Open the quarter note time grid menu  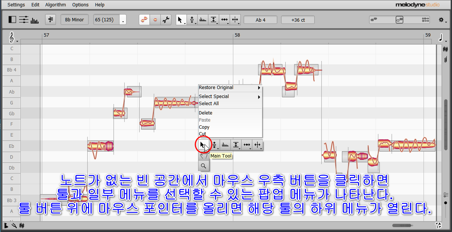pos(442,37)
